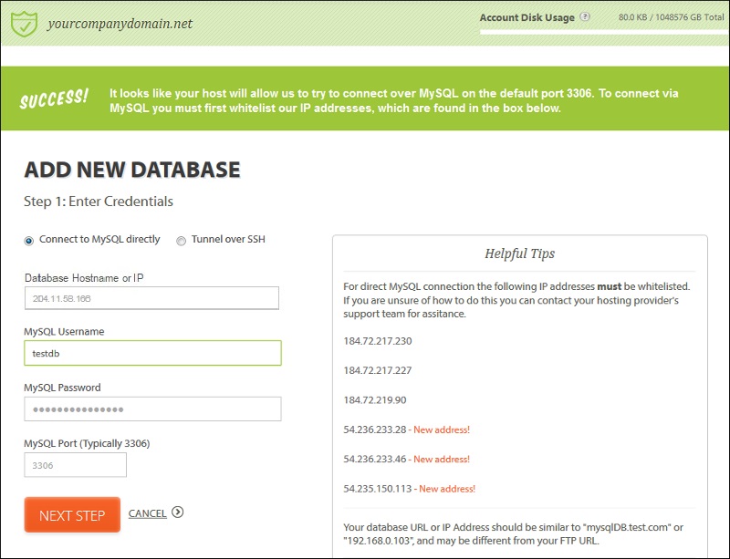Click the Helpful Tips panel heading
730x559 pixels.
[523, 253]
